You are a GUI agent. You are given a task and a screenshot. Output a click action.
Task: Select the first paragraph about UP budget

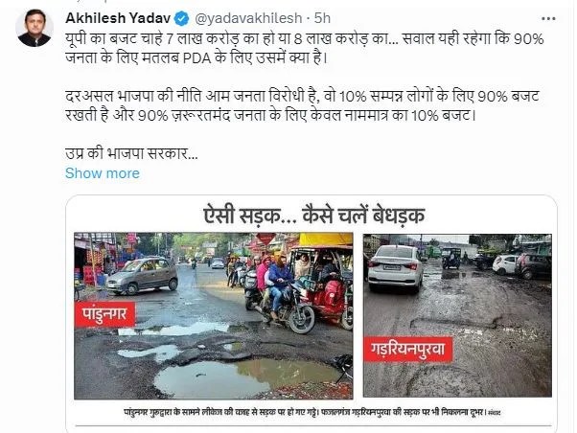pos(305,48)
